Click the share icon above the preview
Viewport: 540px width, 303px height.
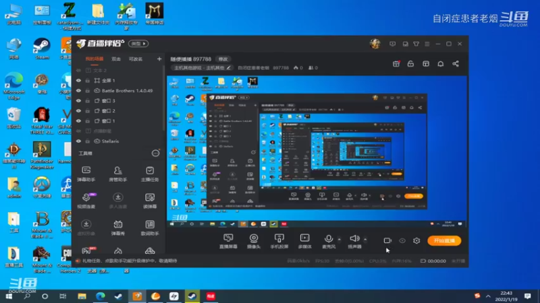point(456,64)
